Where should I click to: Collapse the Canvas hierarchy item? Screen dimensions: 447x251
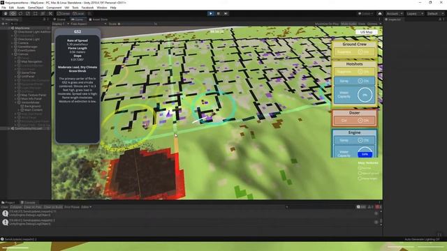coord(13,54)
